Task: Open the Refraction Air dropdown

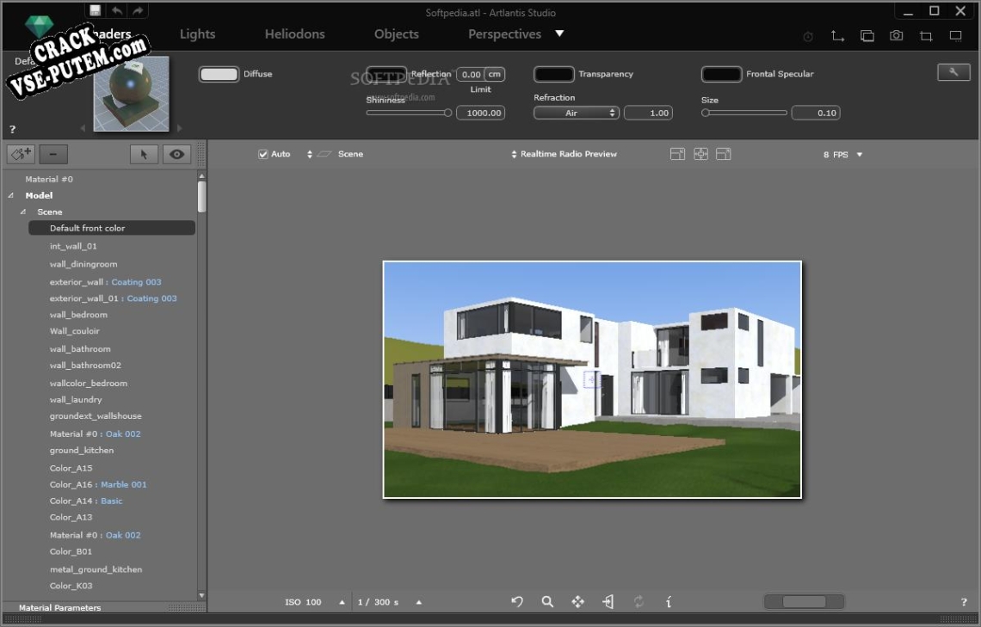Action: 577,113
